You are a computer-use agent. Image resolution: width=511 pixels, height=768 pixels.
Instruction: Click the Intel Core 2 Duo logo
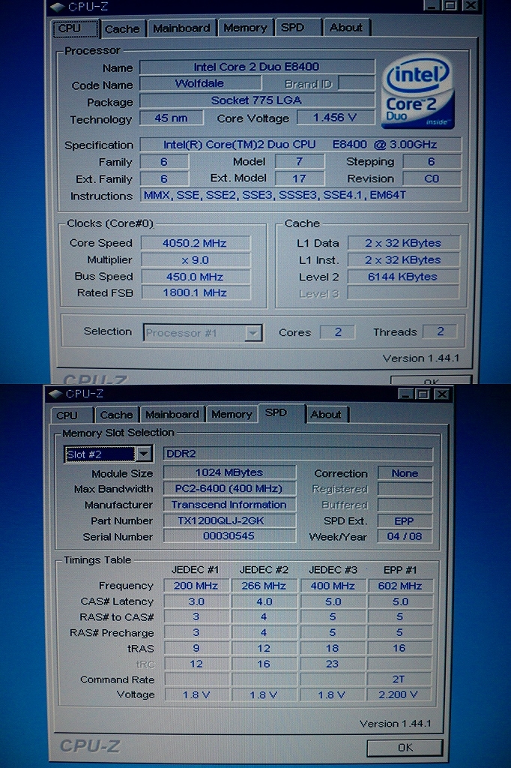coord(417,92)
